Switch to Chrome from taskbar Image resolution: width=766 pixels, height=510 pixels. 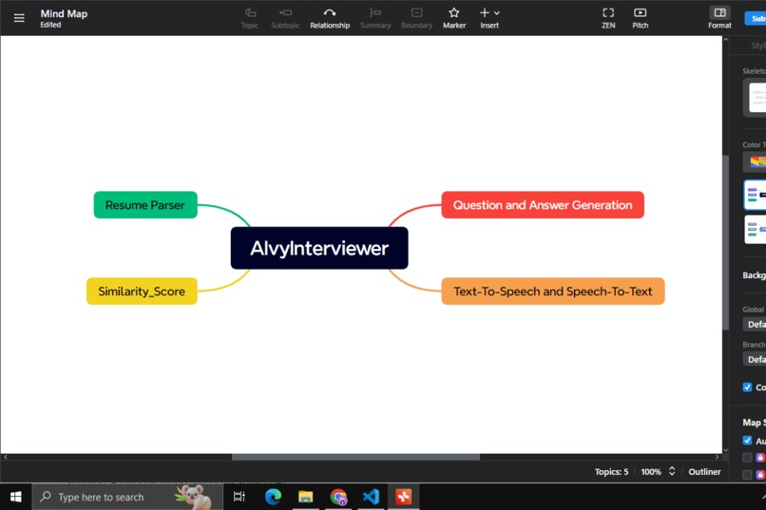pos(338,497)
